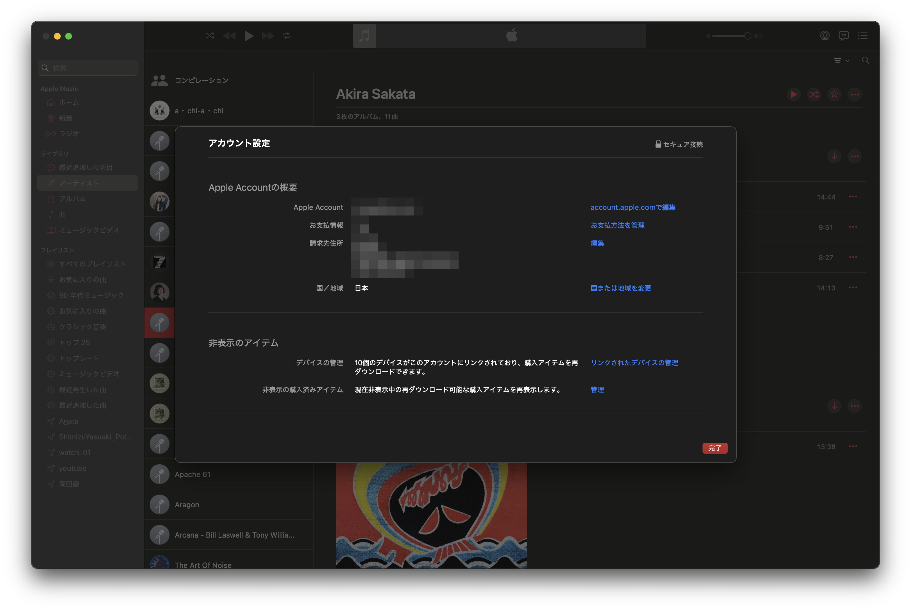Click 国または地域を変更 link
Viewport: 911px width, 610px height.
(620, 288)
